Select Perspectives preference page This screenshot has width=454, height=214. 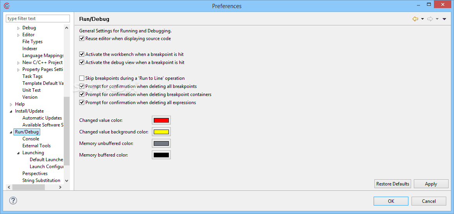[35, 173]
